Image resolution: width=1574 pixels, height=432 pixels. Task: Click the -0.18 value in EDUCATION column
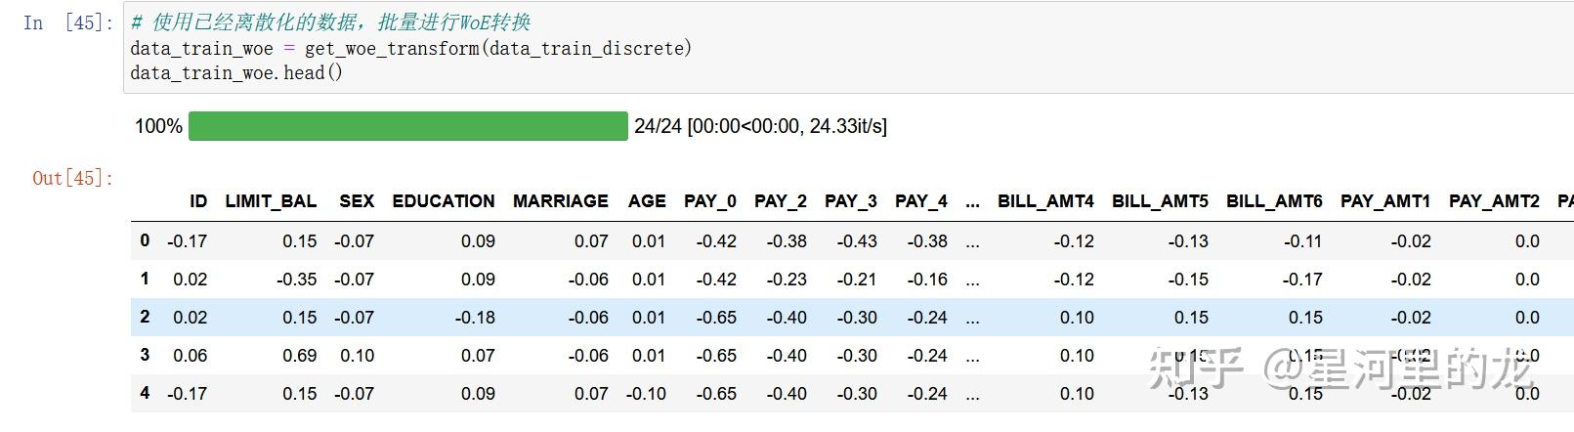475,318
